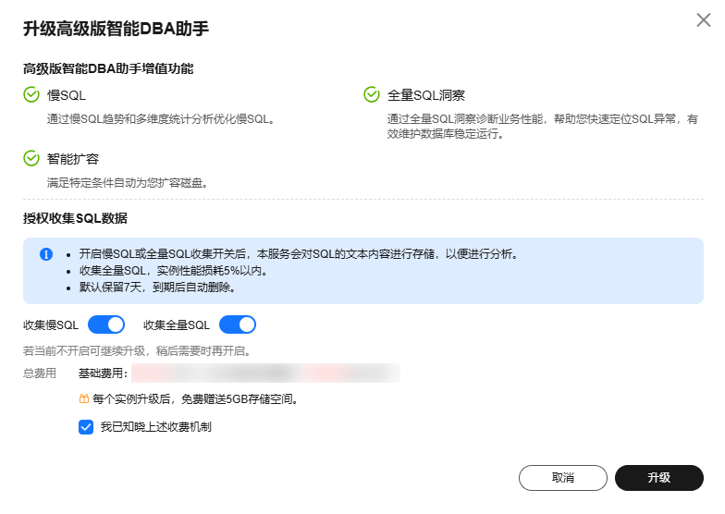
Task: Click the 全量SQL洞察 feature heading
Action: coord(425,95)
